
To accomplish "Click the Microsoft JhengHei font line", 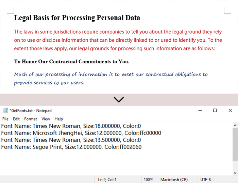I will pyautogui.click(x=81, y=133).
